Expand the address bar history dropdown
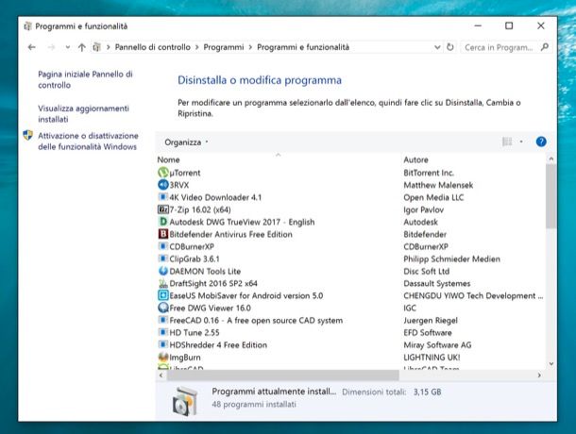576x434 pixels. [x=437, y=47]
